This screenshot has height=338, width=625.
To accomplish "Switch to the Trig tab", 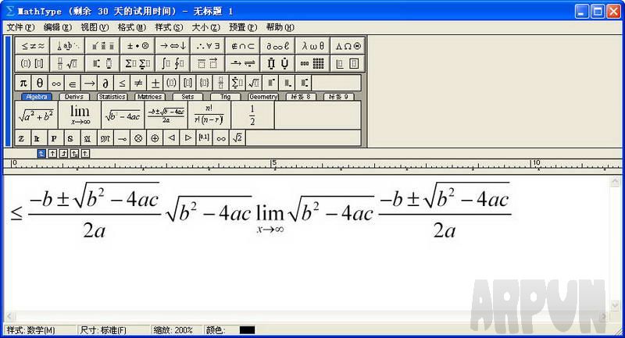I will coord(225,97).
